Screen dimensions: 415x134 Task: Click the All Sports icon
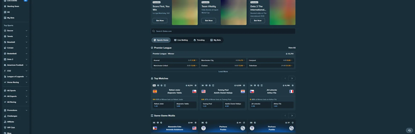pyautogui.click(x=5, y=91)
